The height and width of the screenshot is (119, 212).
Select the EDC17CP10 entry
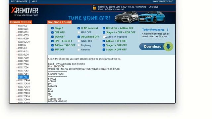(24, 84)
